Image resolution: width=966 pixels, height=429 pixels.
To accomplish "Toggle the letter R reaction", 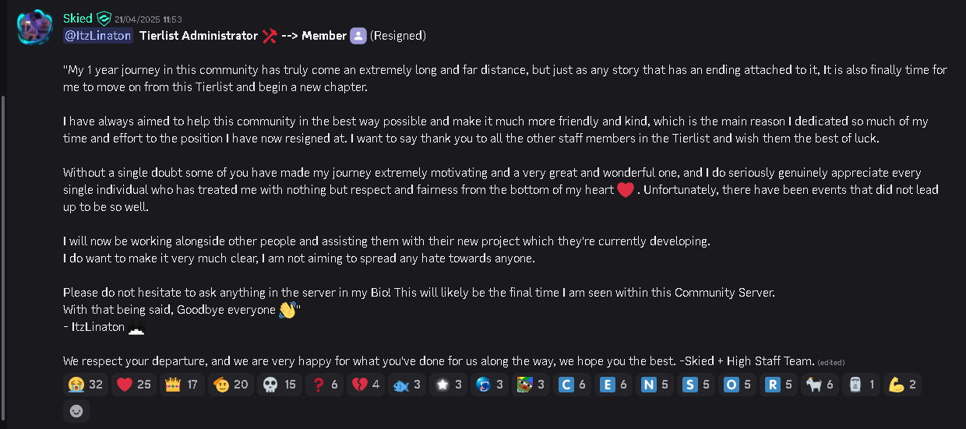I will coord(777,385).
